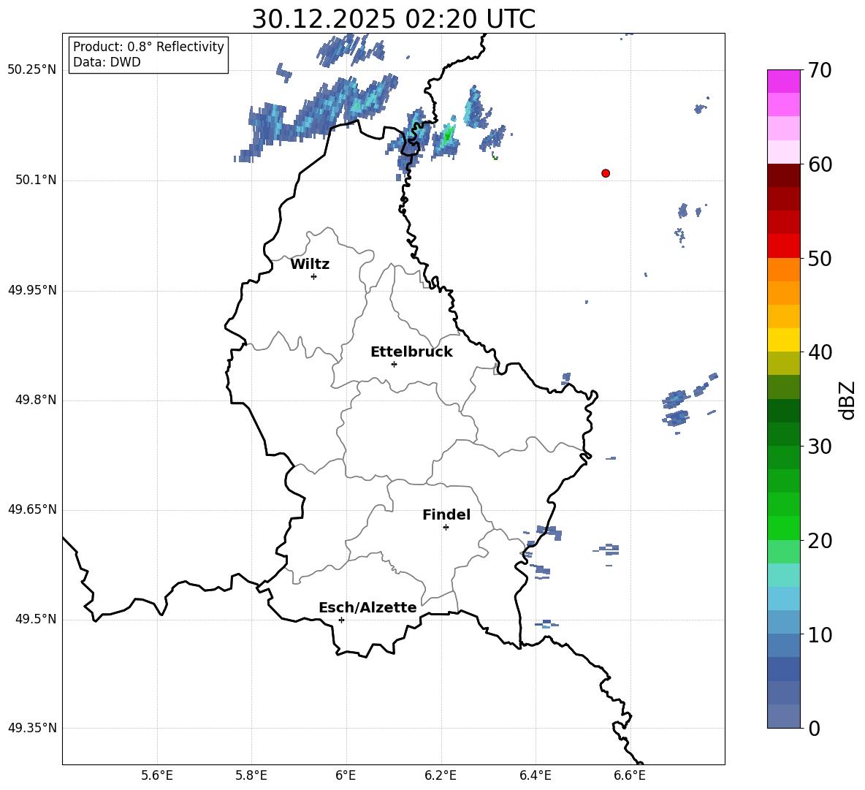Viewport: 865px width, 790px height.
Task: Click the colorbar tick label 40
Action: coord(820,352)
